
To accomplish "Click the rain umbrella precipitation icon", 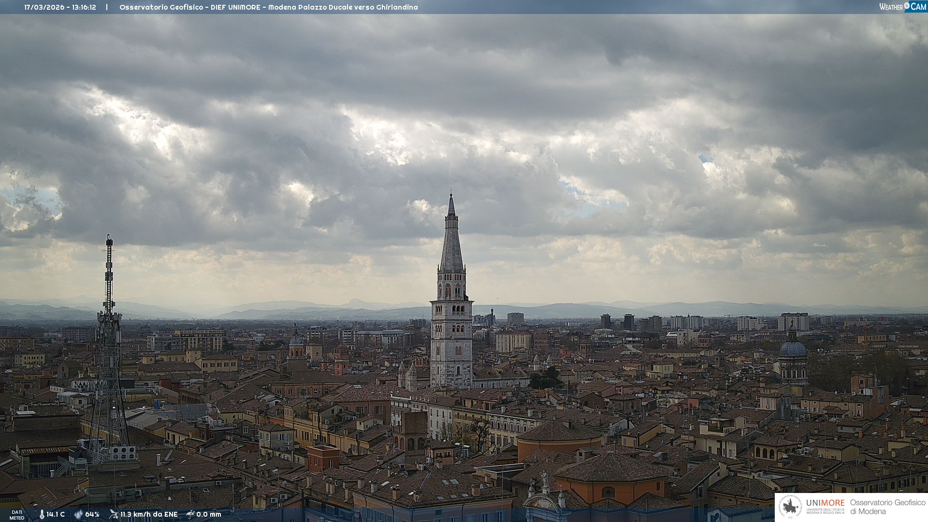I will click(x=190, y=514).
